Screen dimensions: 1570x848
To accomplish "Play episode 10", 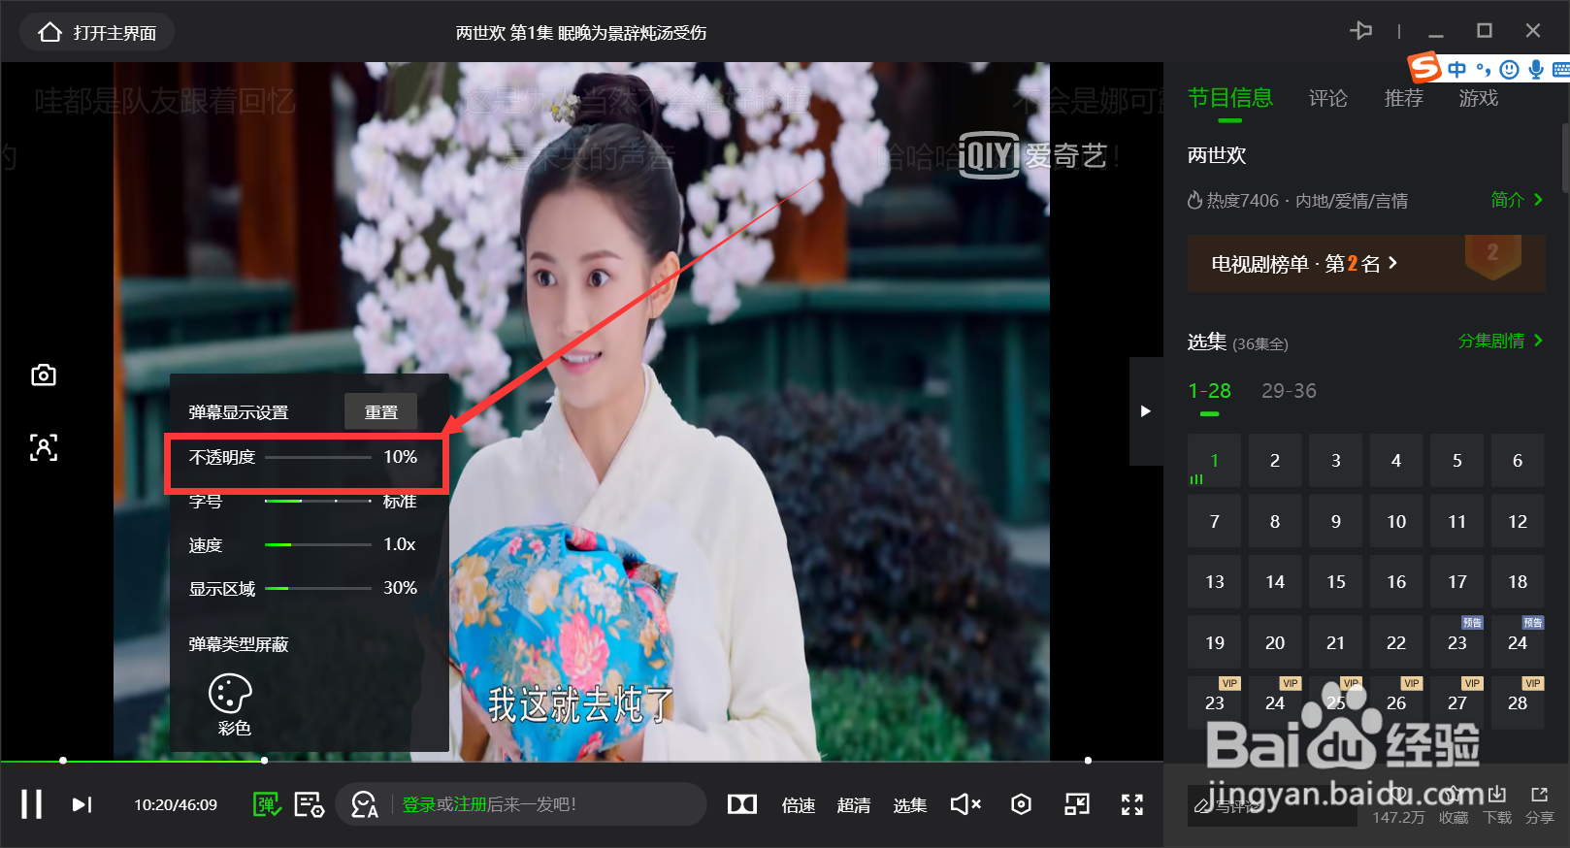I will click(1396, 522).
